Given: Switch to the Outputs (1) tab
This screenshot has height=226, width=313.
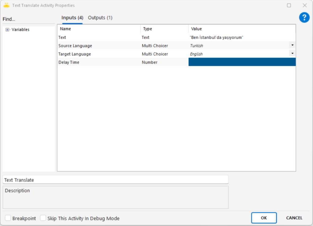Looking at the screenshot, I should pos(100,18).
